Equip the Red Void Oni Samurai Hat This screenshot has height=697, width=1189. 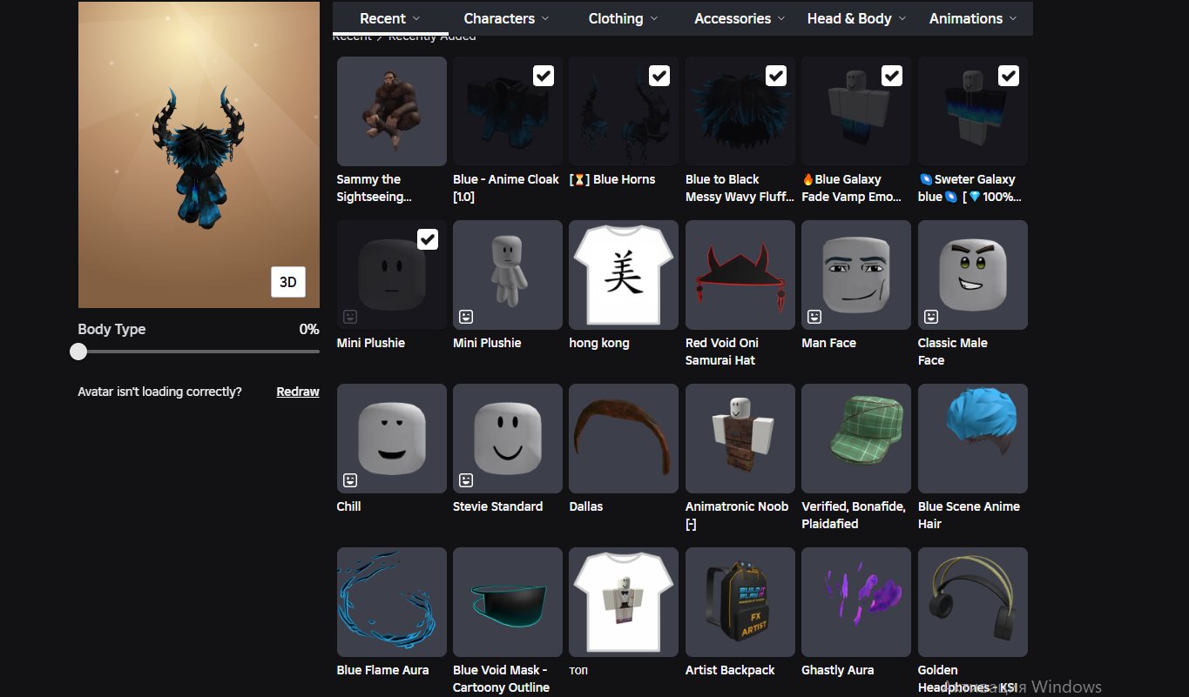pyautogui.click(x=740, y=275)
